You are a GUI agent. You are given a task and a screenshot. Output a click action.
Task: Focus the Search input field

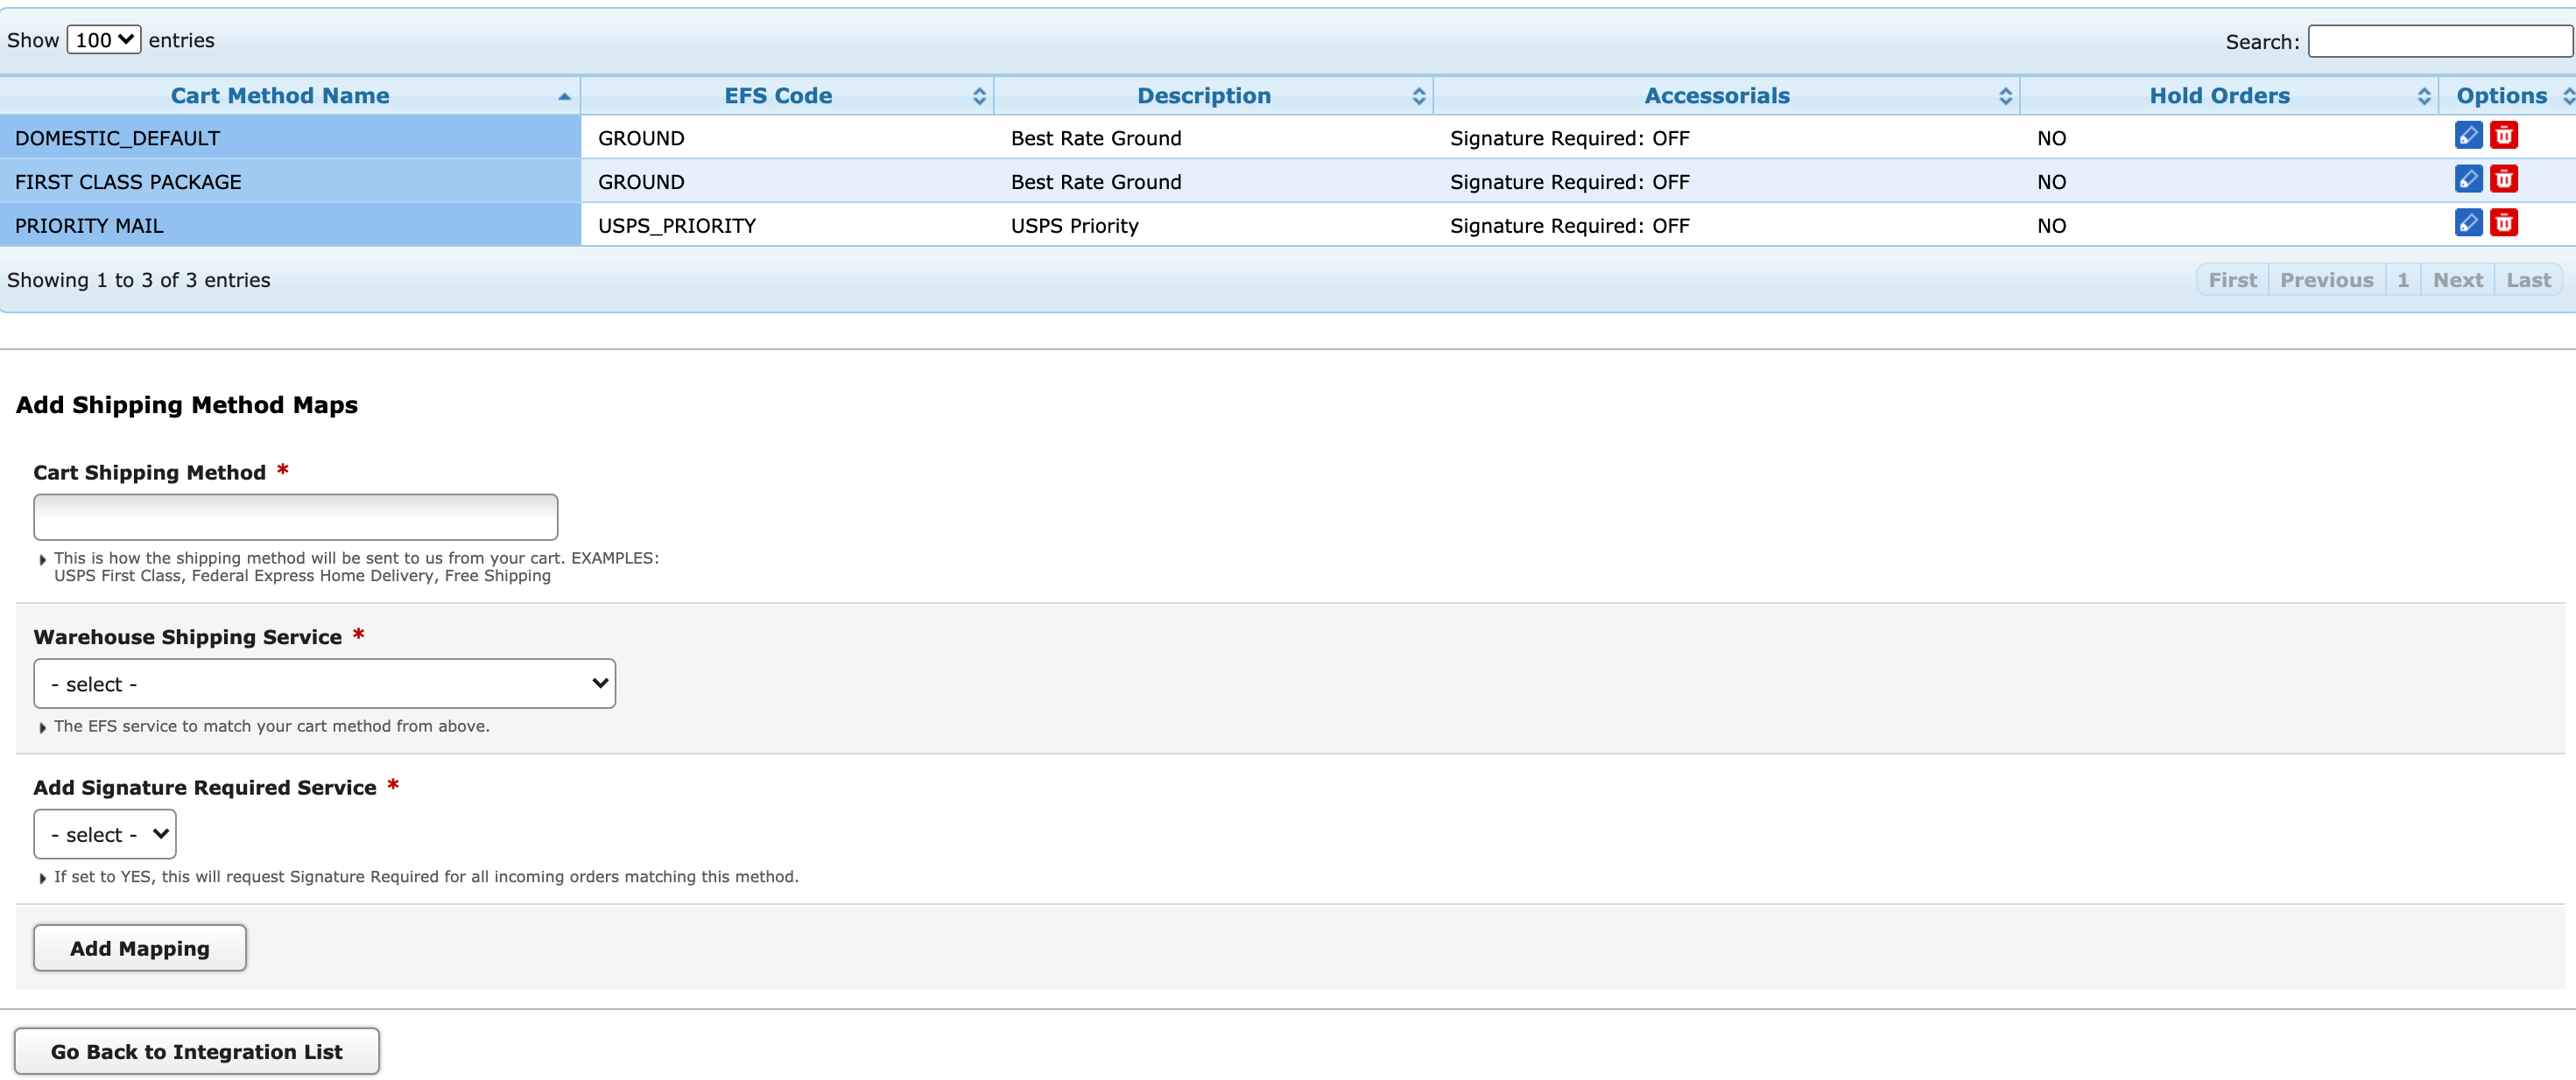pos(2439,41)
